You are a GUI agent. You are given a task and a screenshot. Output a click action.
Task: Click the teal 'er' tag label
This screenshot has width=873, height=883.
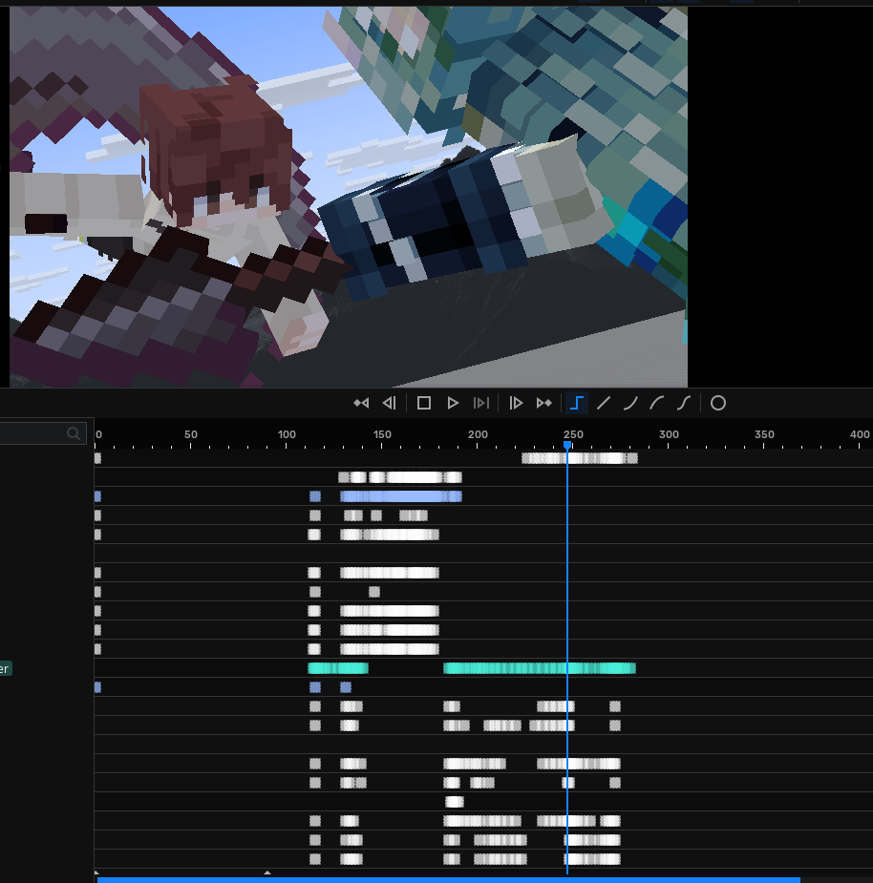pos(5,668)
